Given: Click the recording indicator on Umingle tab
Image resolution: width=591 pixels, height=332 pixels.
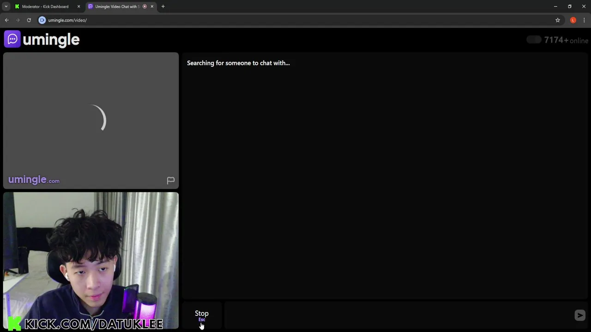Looking at the screenshot, I should [x=145, y=6].
